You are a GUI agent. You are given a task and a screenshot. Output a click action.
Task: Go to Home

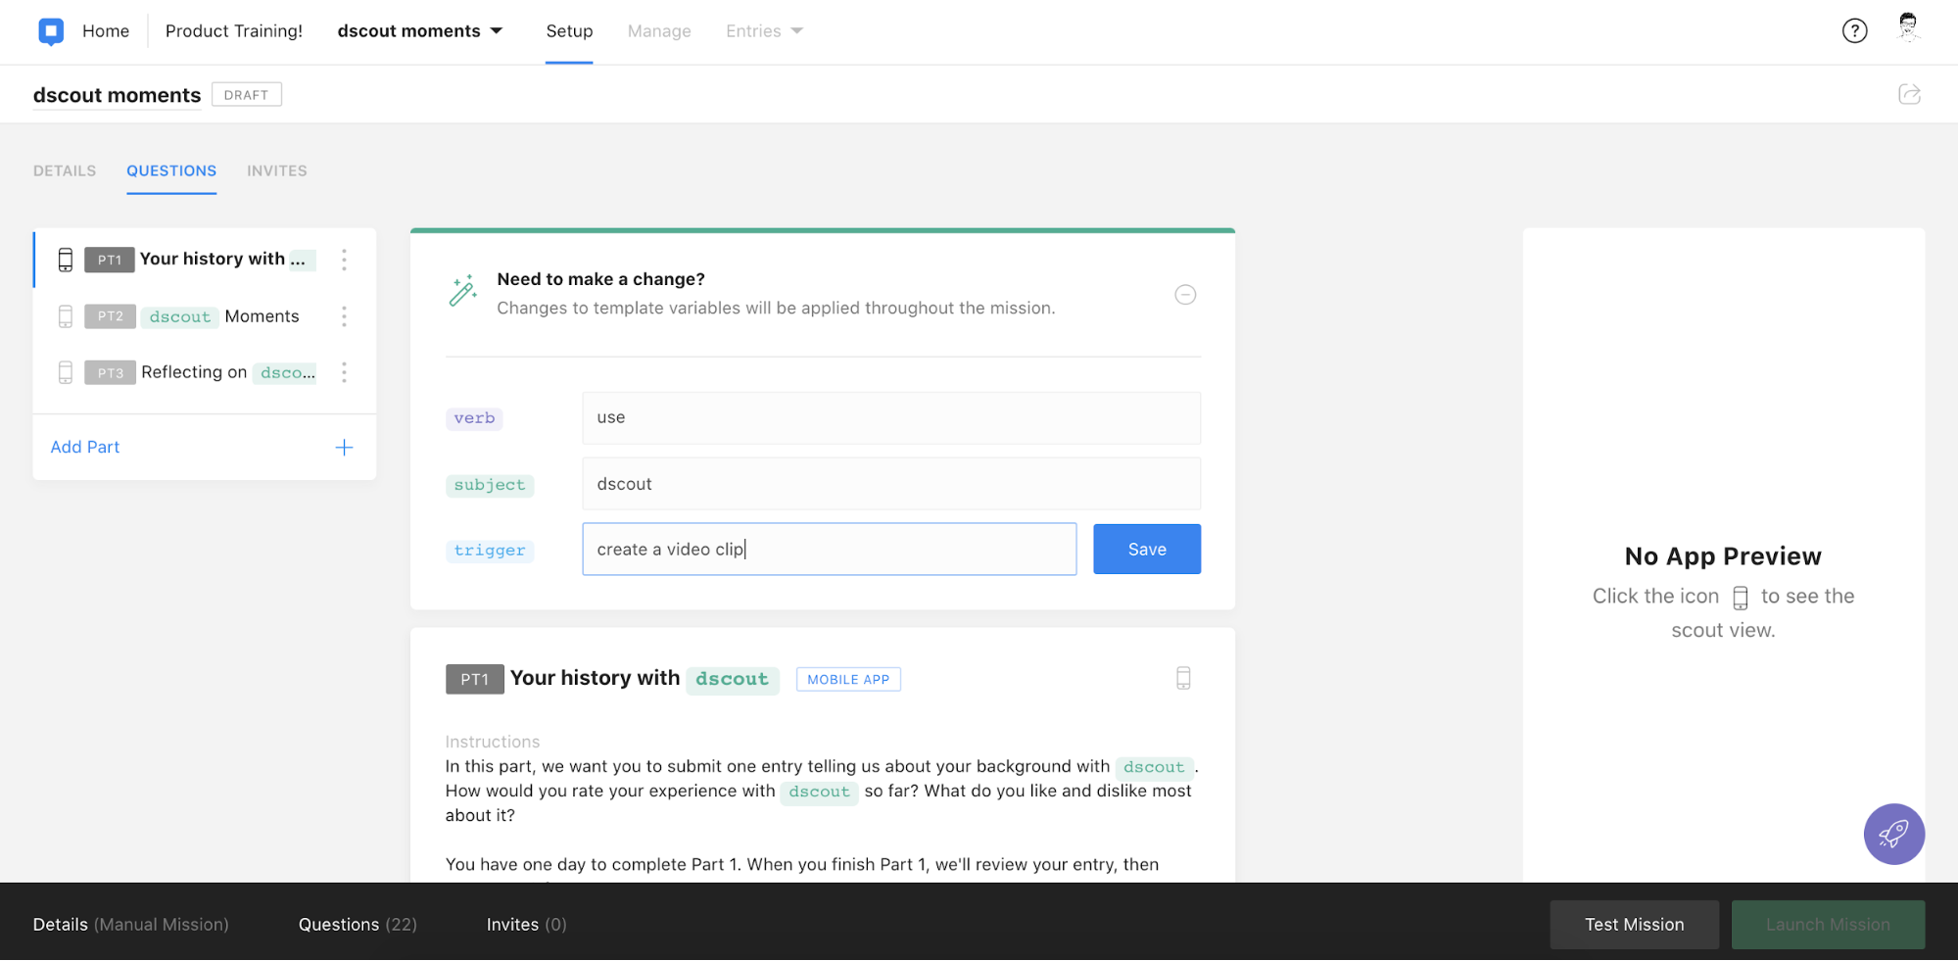point(106,31)
